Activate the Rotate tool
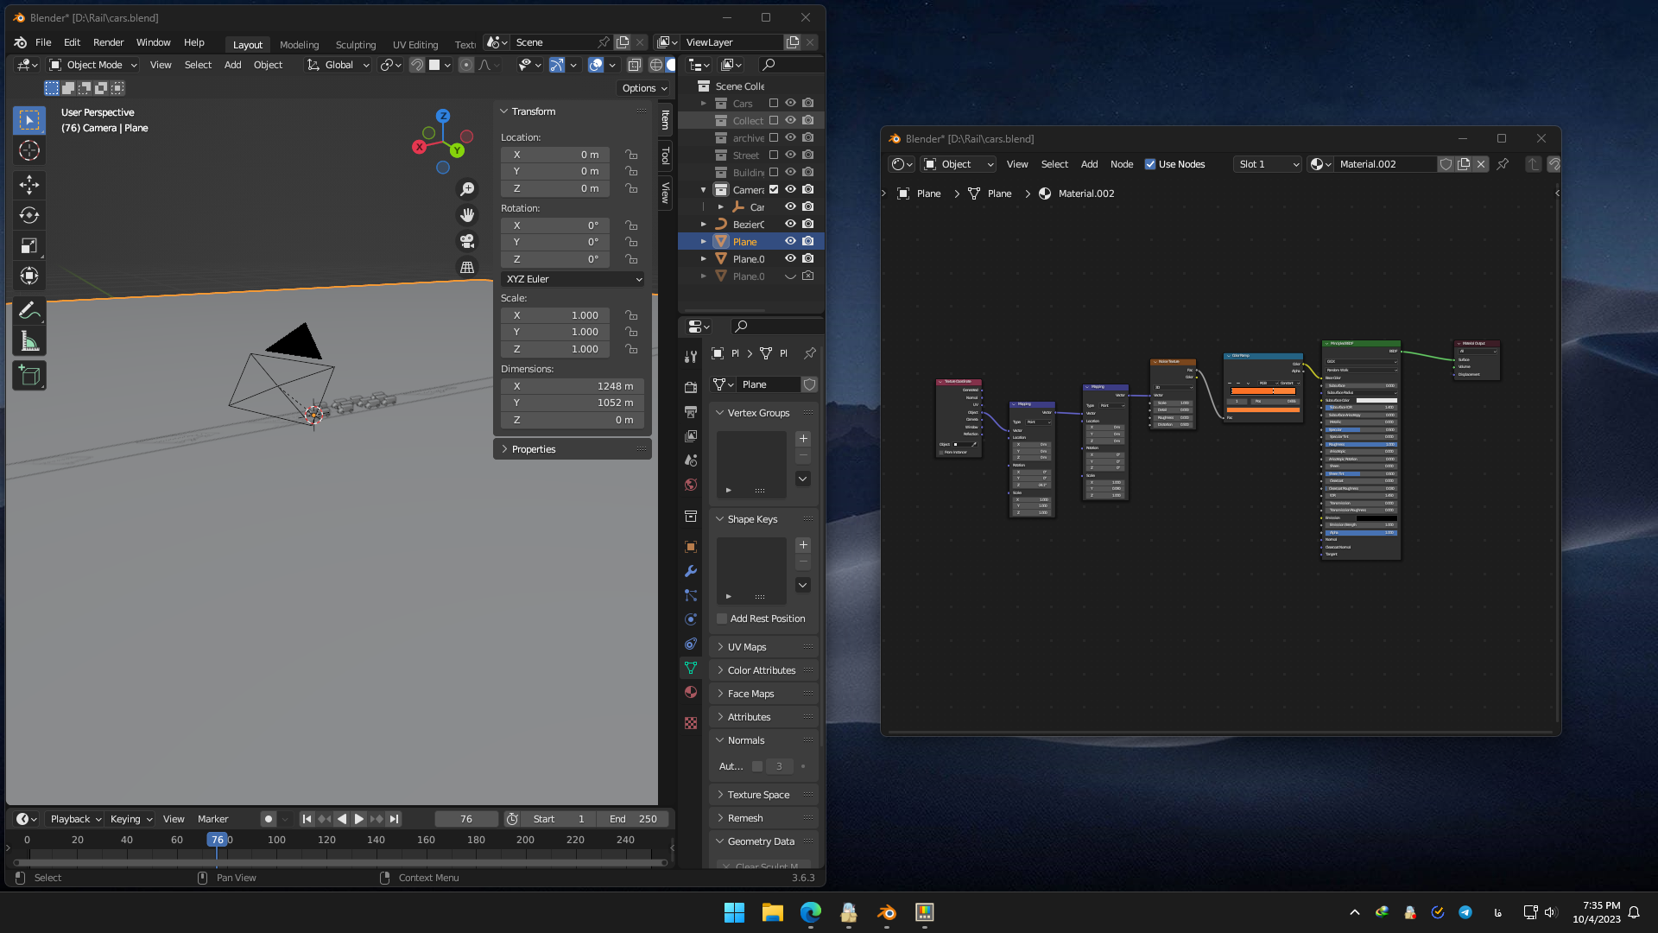The height and width of the screenshot is (933, 1658). click(29, 215)
